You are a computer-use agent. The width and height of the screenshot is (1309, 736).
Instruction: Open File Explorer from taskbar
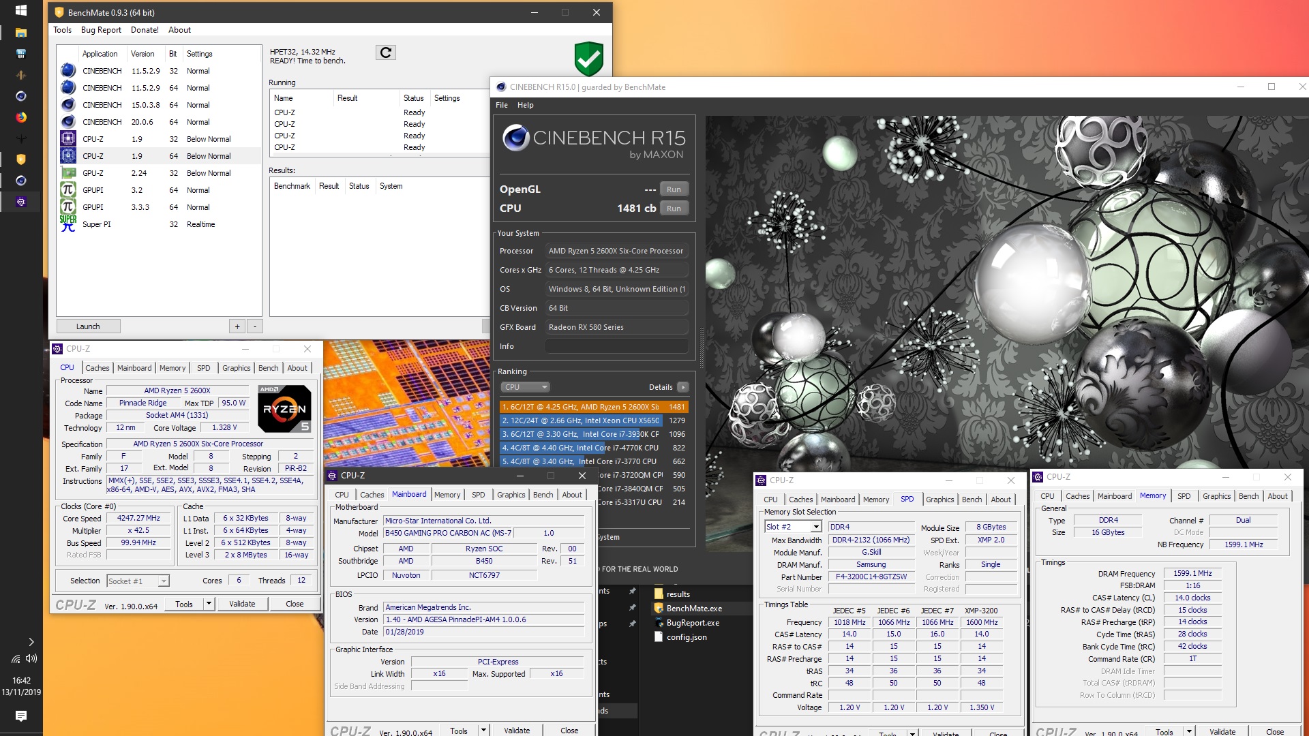click(21, 32)
